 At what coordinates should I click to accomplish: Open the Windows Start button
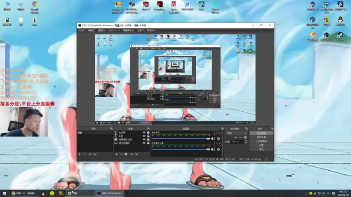[4, 193]
